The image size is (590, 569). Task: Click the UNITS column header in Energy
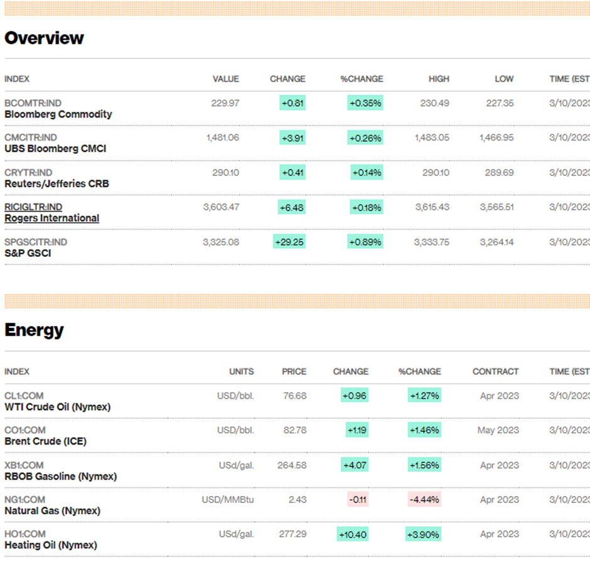[242, 372]
